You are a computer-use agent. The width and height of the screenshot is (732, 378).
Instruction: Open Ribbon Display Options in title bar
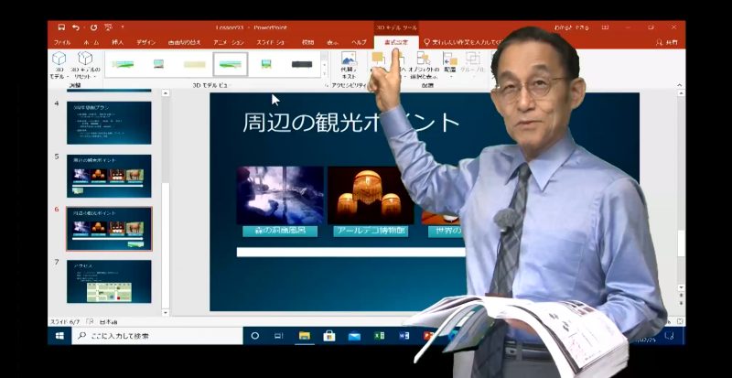(606, 27)
